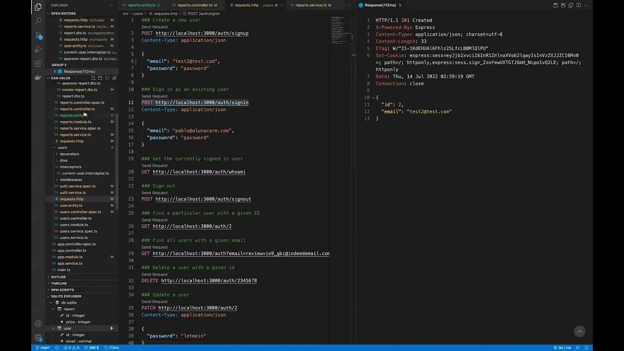The width and height of the screenshot is (624, 351).
Task: Click the notifications bell in status bar
Action: (587, 348)
